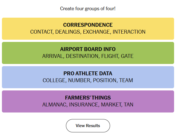
Task: Select the purple FARMERS' THINGS banner
Action: [x=88, y=101]
